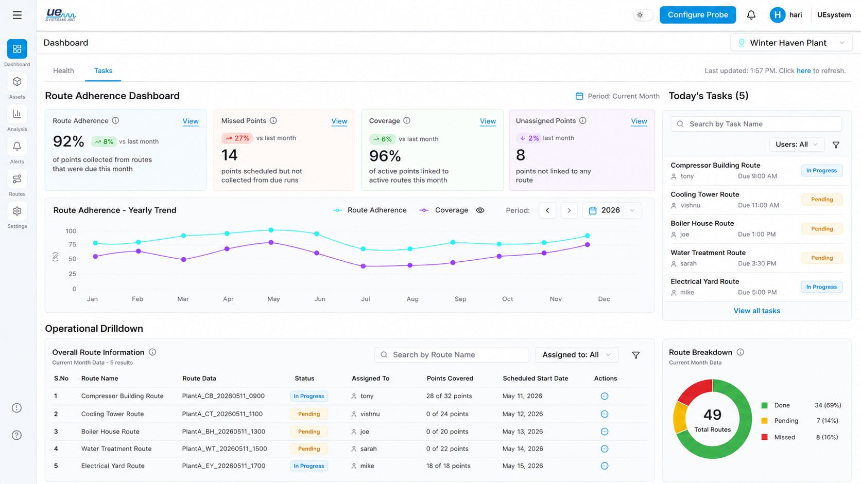Sort by Scheduled Start Date column header

pyautogui.click(x=536, y=379)
